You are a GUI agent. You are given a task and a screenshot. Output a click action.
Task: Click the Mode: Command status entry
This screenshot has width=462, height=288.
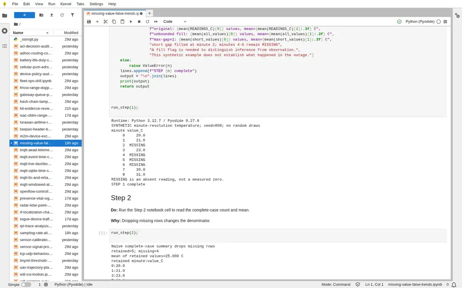[336, 285]
